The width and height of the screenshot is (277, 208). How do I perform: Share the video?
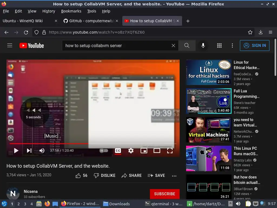tap(132, 175)
